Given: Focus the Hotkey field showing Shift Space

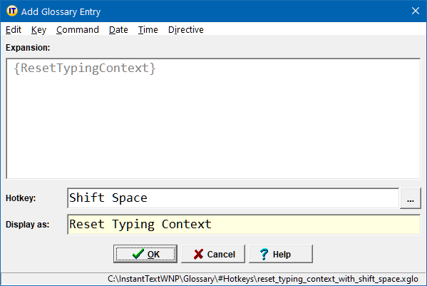Looking at the screenshot, I should pyautogui.click(x=233, y=198).
